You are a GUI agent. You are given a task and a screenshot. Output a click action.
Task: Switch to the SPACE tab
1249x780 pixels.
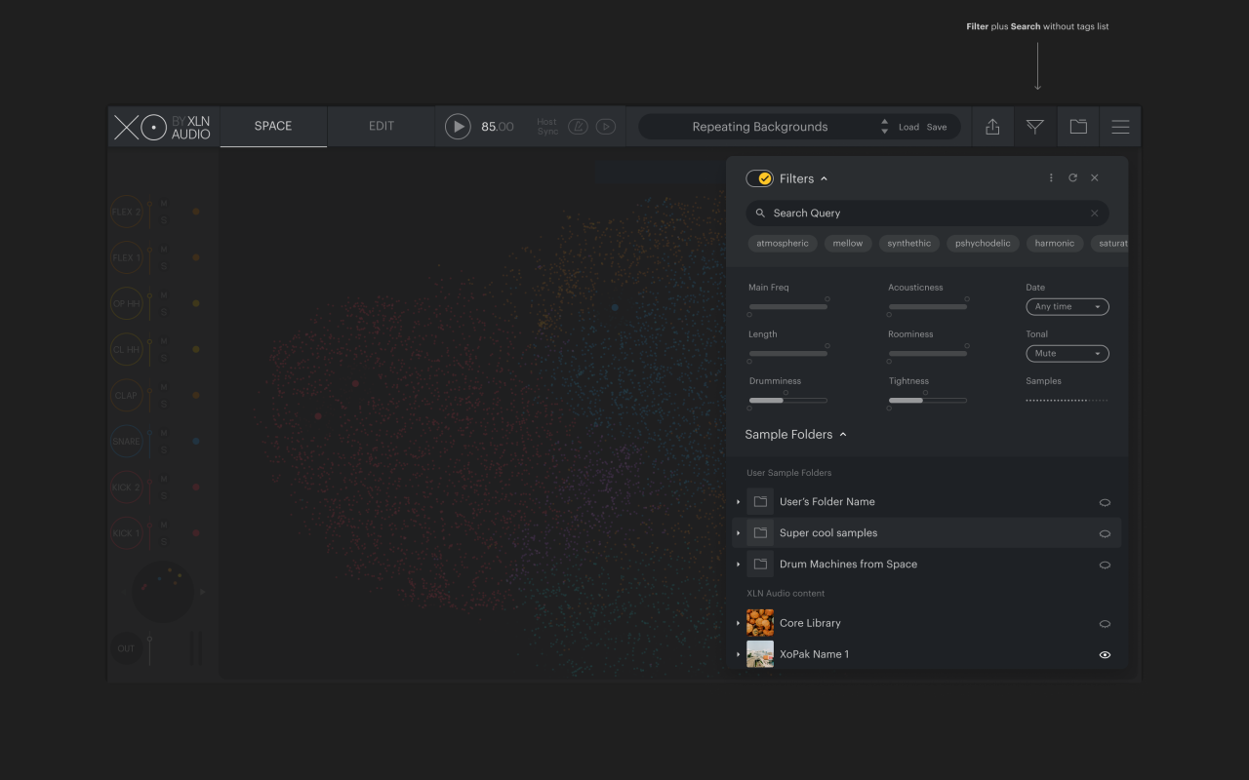click(273, 127)
